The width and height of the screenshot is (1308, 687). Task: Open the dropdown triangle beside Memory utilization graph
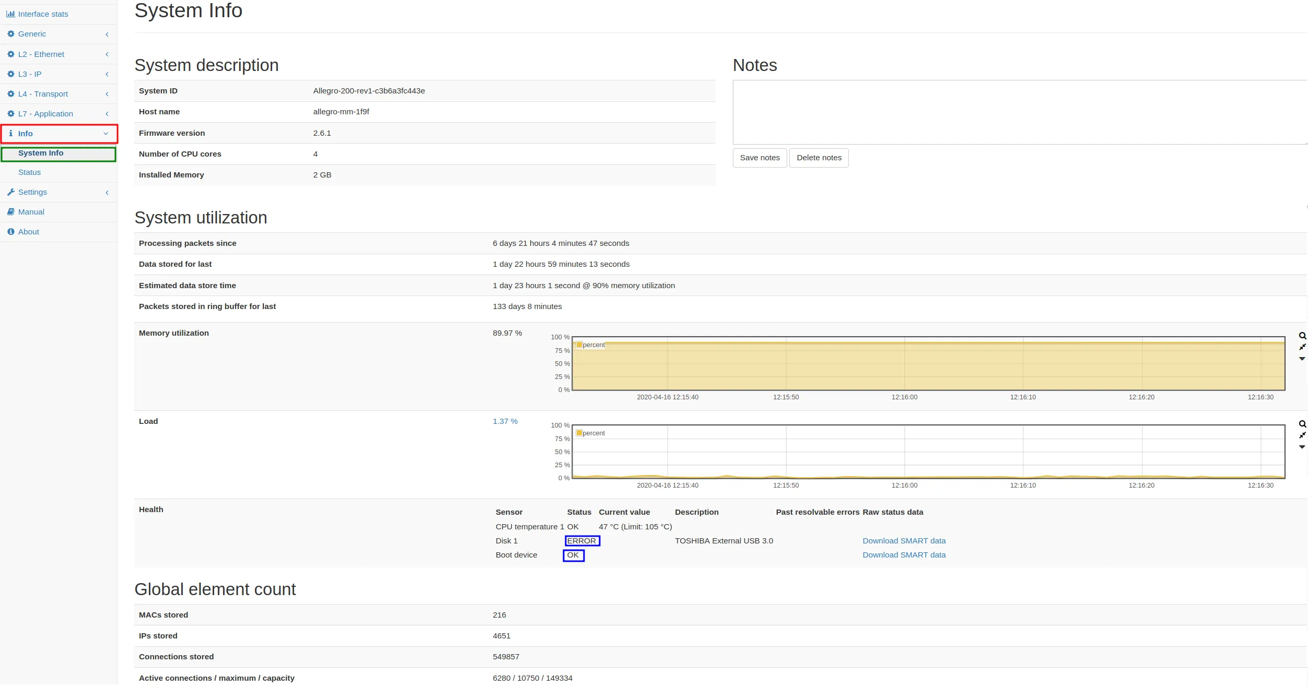pyautogui.click(x=1302, y=359)
